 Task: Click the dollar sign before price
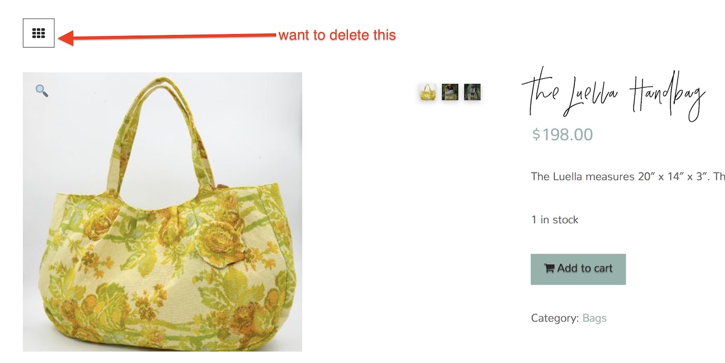point(536,135)
